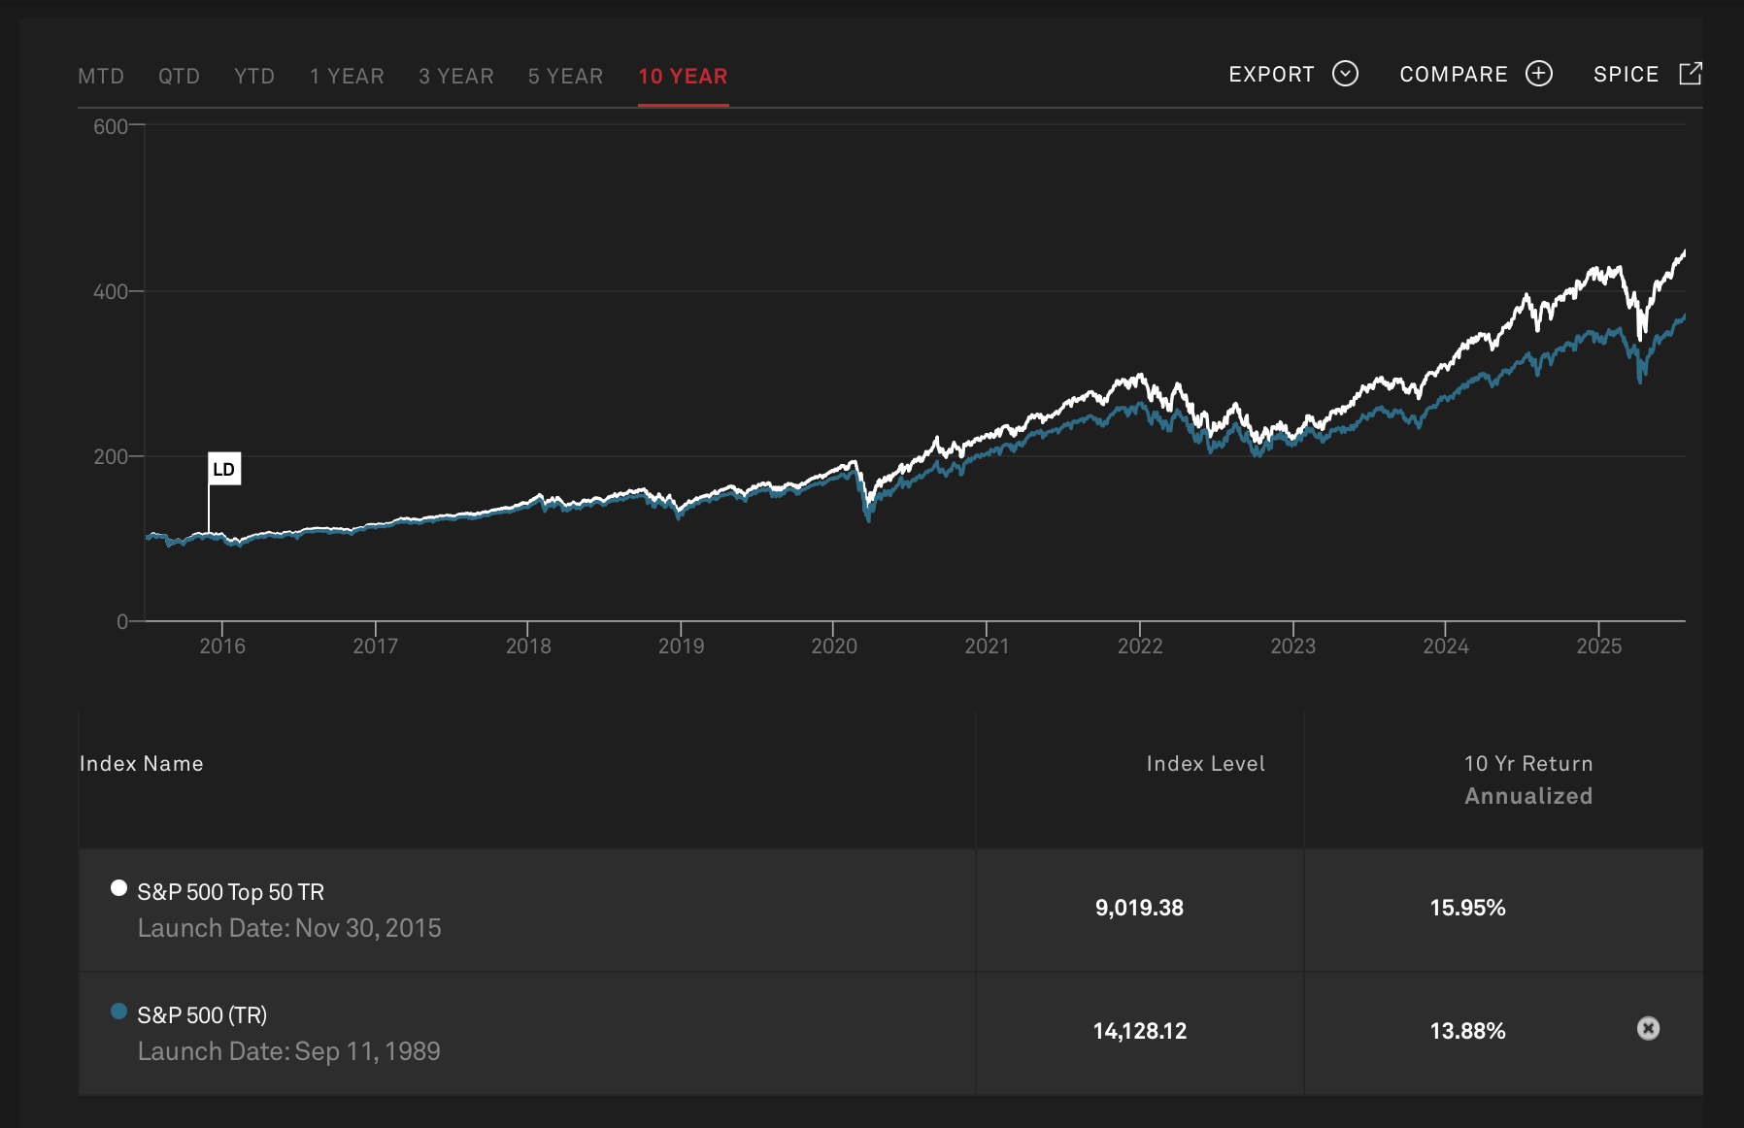Click index level value 14,128.12

1139,1031
